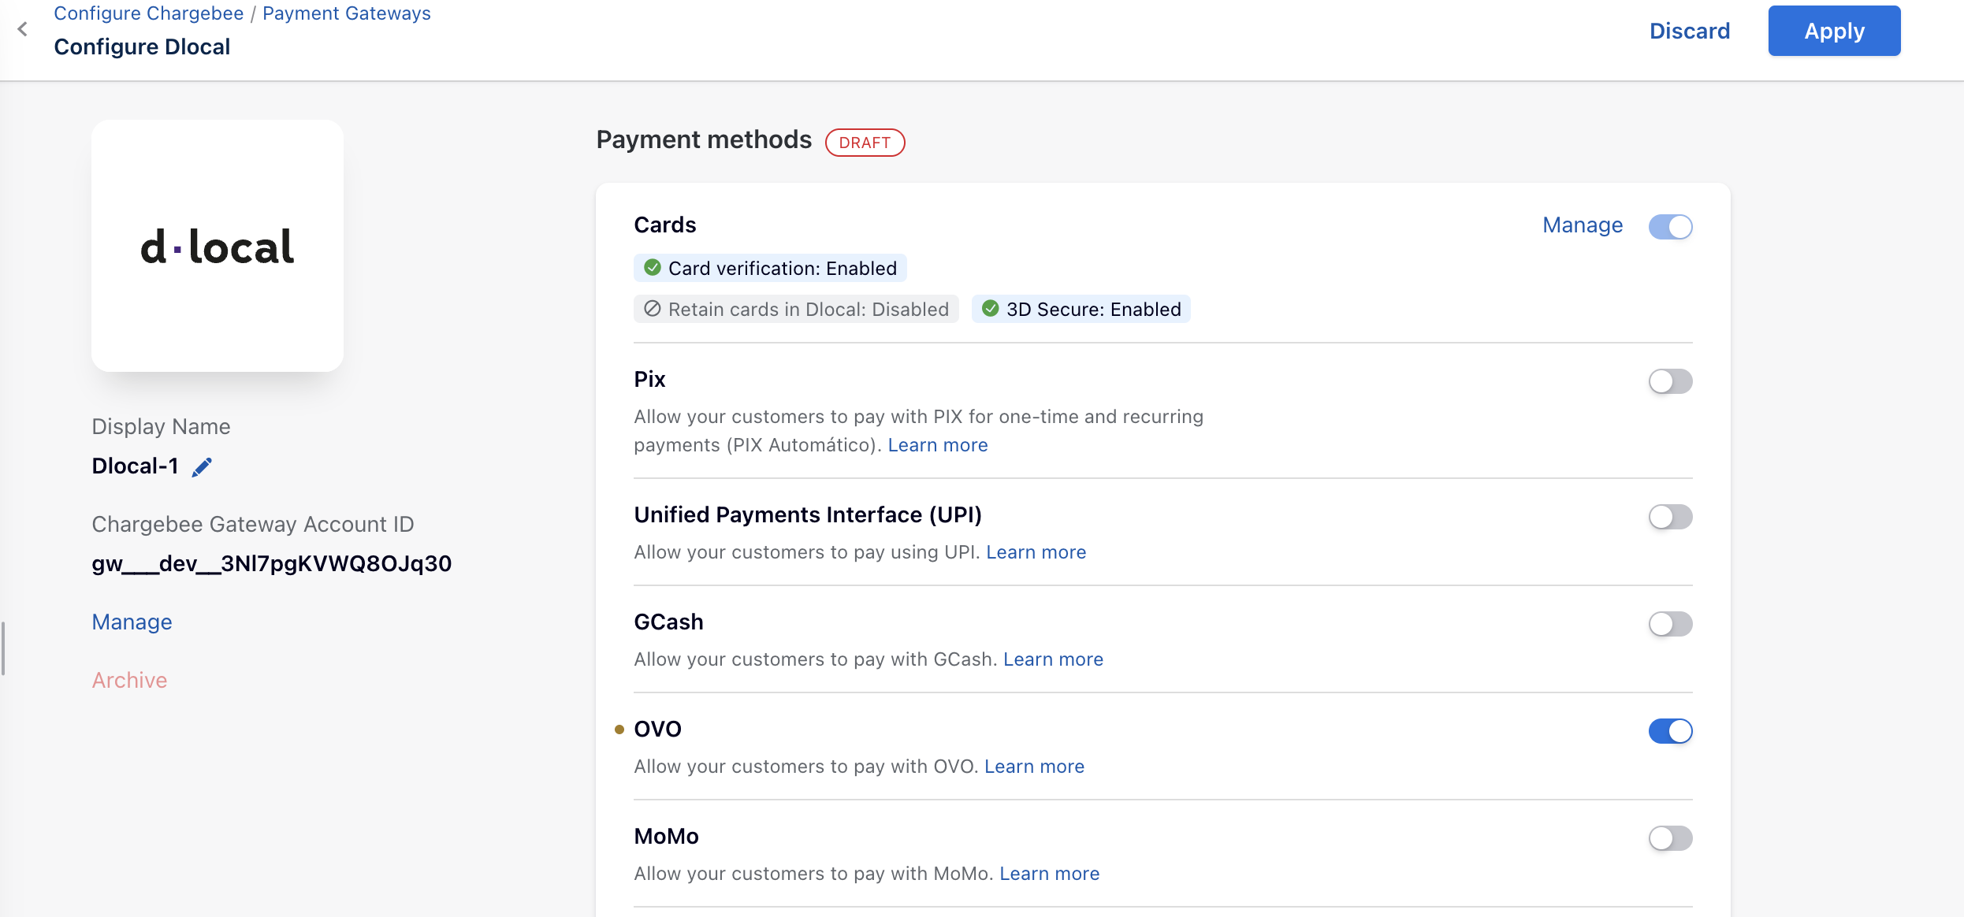Image resolution: width=1964 pixels, height=917 pixels.
Task: Archive the Dlocal gateway
Action: (x=129, y=680)
